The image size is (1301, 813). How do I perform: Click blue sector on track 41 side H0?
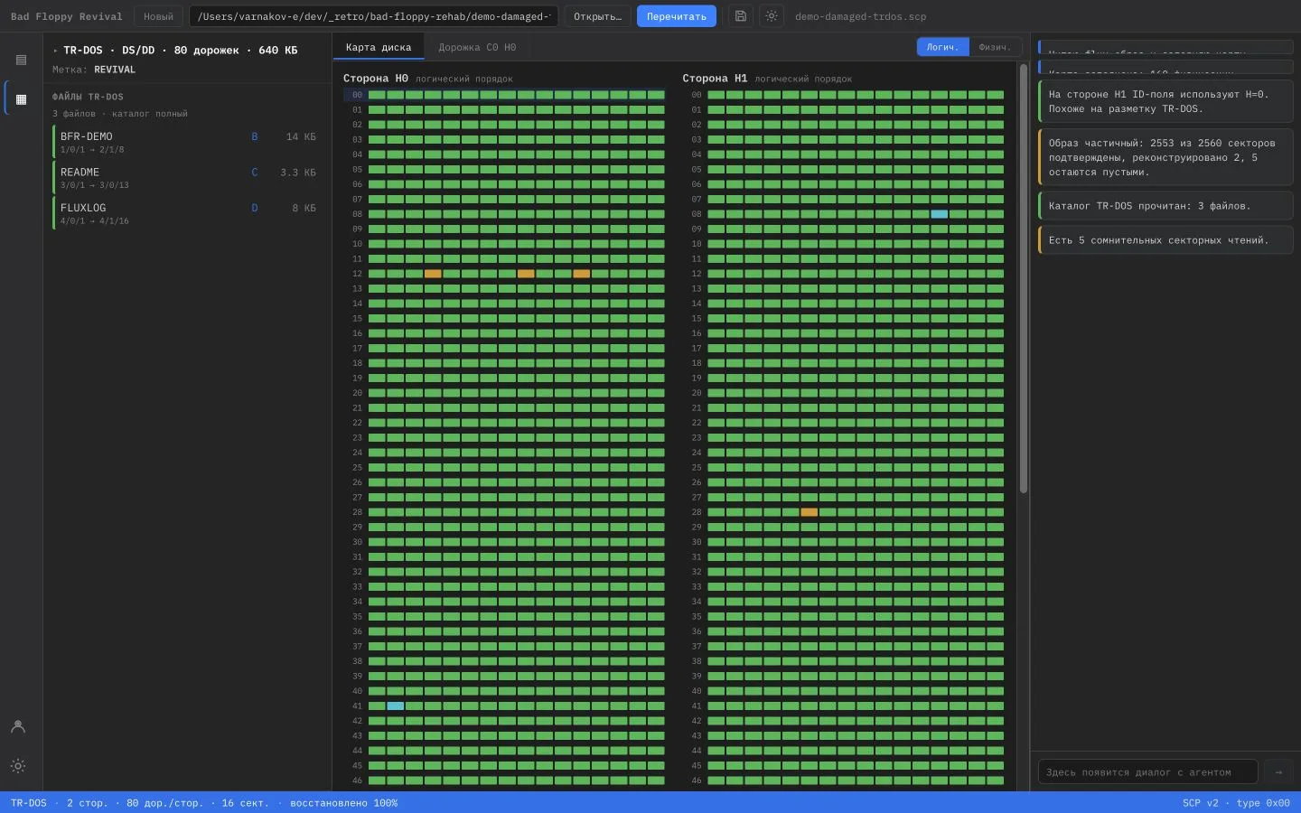(396, 706)
